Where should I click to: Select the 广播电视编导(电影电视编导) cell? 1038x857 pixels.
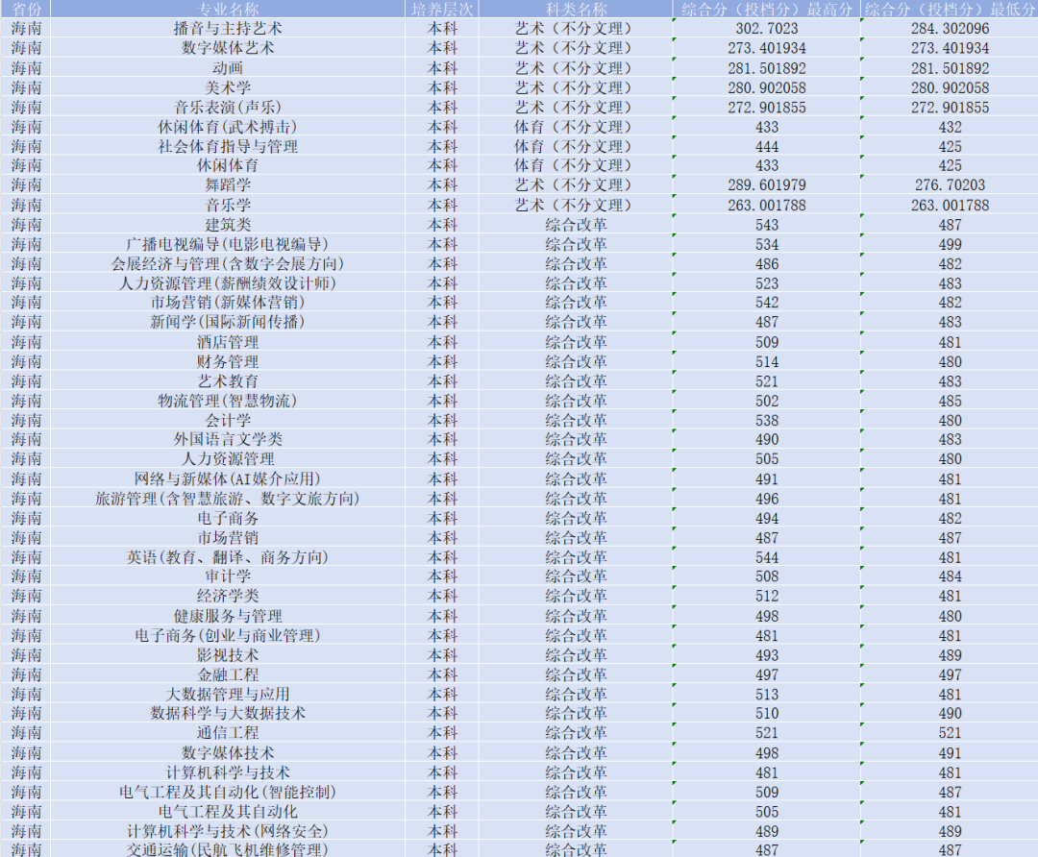228,244
